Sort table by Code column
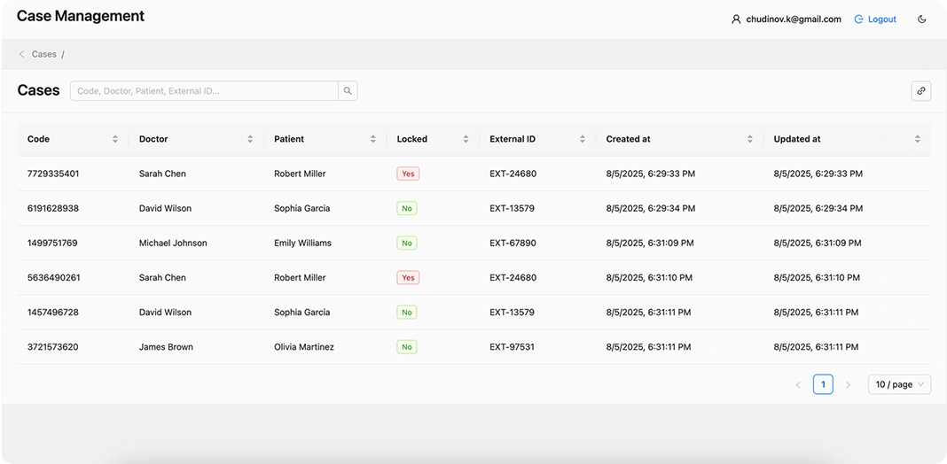 click(115, 139)
